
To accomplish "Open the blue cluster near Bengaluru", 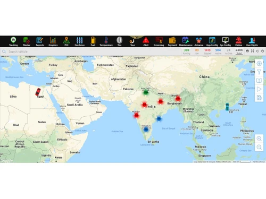I will (146, 129).
